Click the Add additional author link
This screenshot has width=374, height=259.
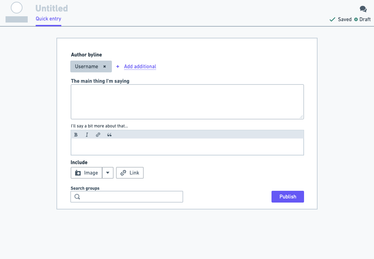140,66
